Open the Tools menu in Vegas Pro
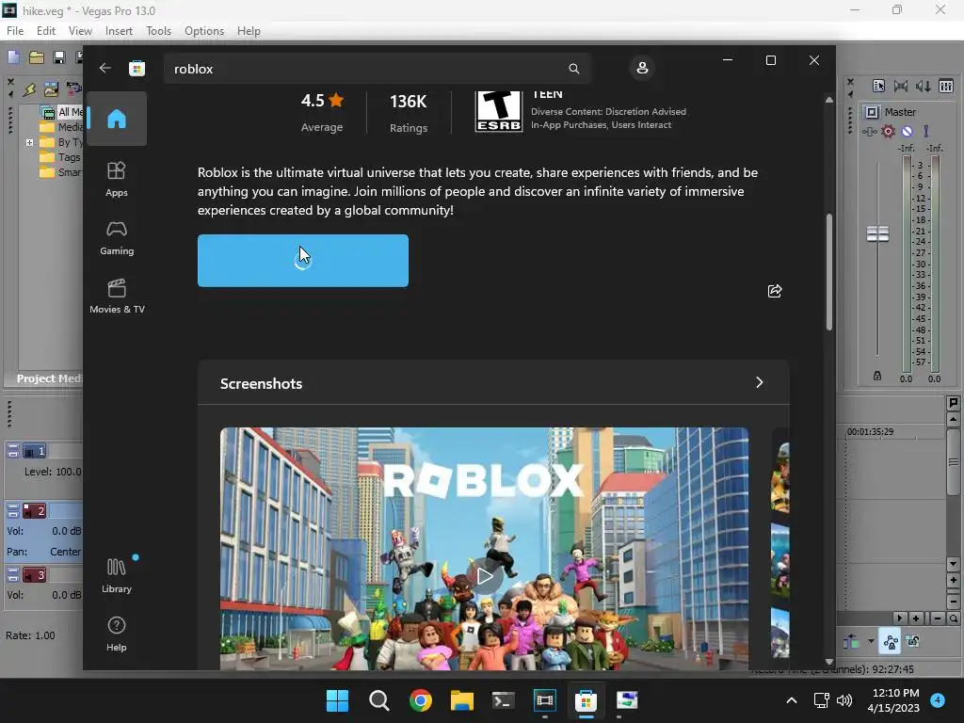The width and height of the screenshot is (964, 723). click(x=158, y=31)
